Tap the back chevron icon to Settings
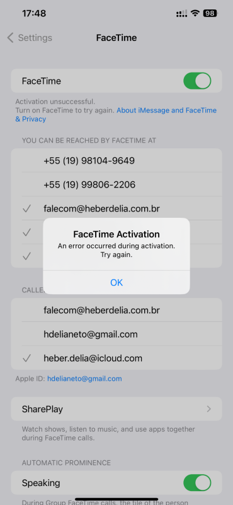233x505 pixels. click(x=10, y=38)
